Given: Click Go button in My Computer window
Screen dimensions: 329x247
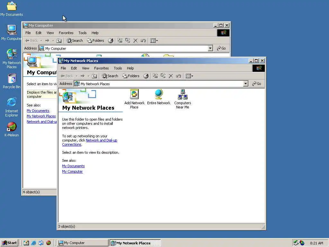Looking at the screenshot, I should (221, 48).
